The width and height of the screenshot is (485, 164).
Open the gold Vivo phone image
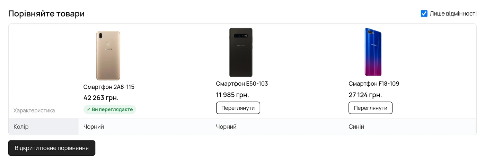108,56
